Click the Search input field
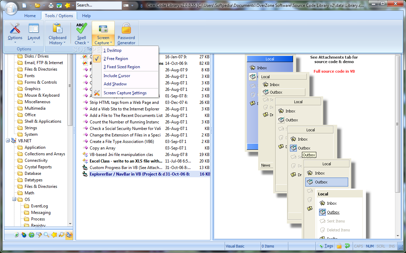This screenshot has width=406, height=253. [x=99, y=5]
